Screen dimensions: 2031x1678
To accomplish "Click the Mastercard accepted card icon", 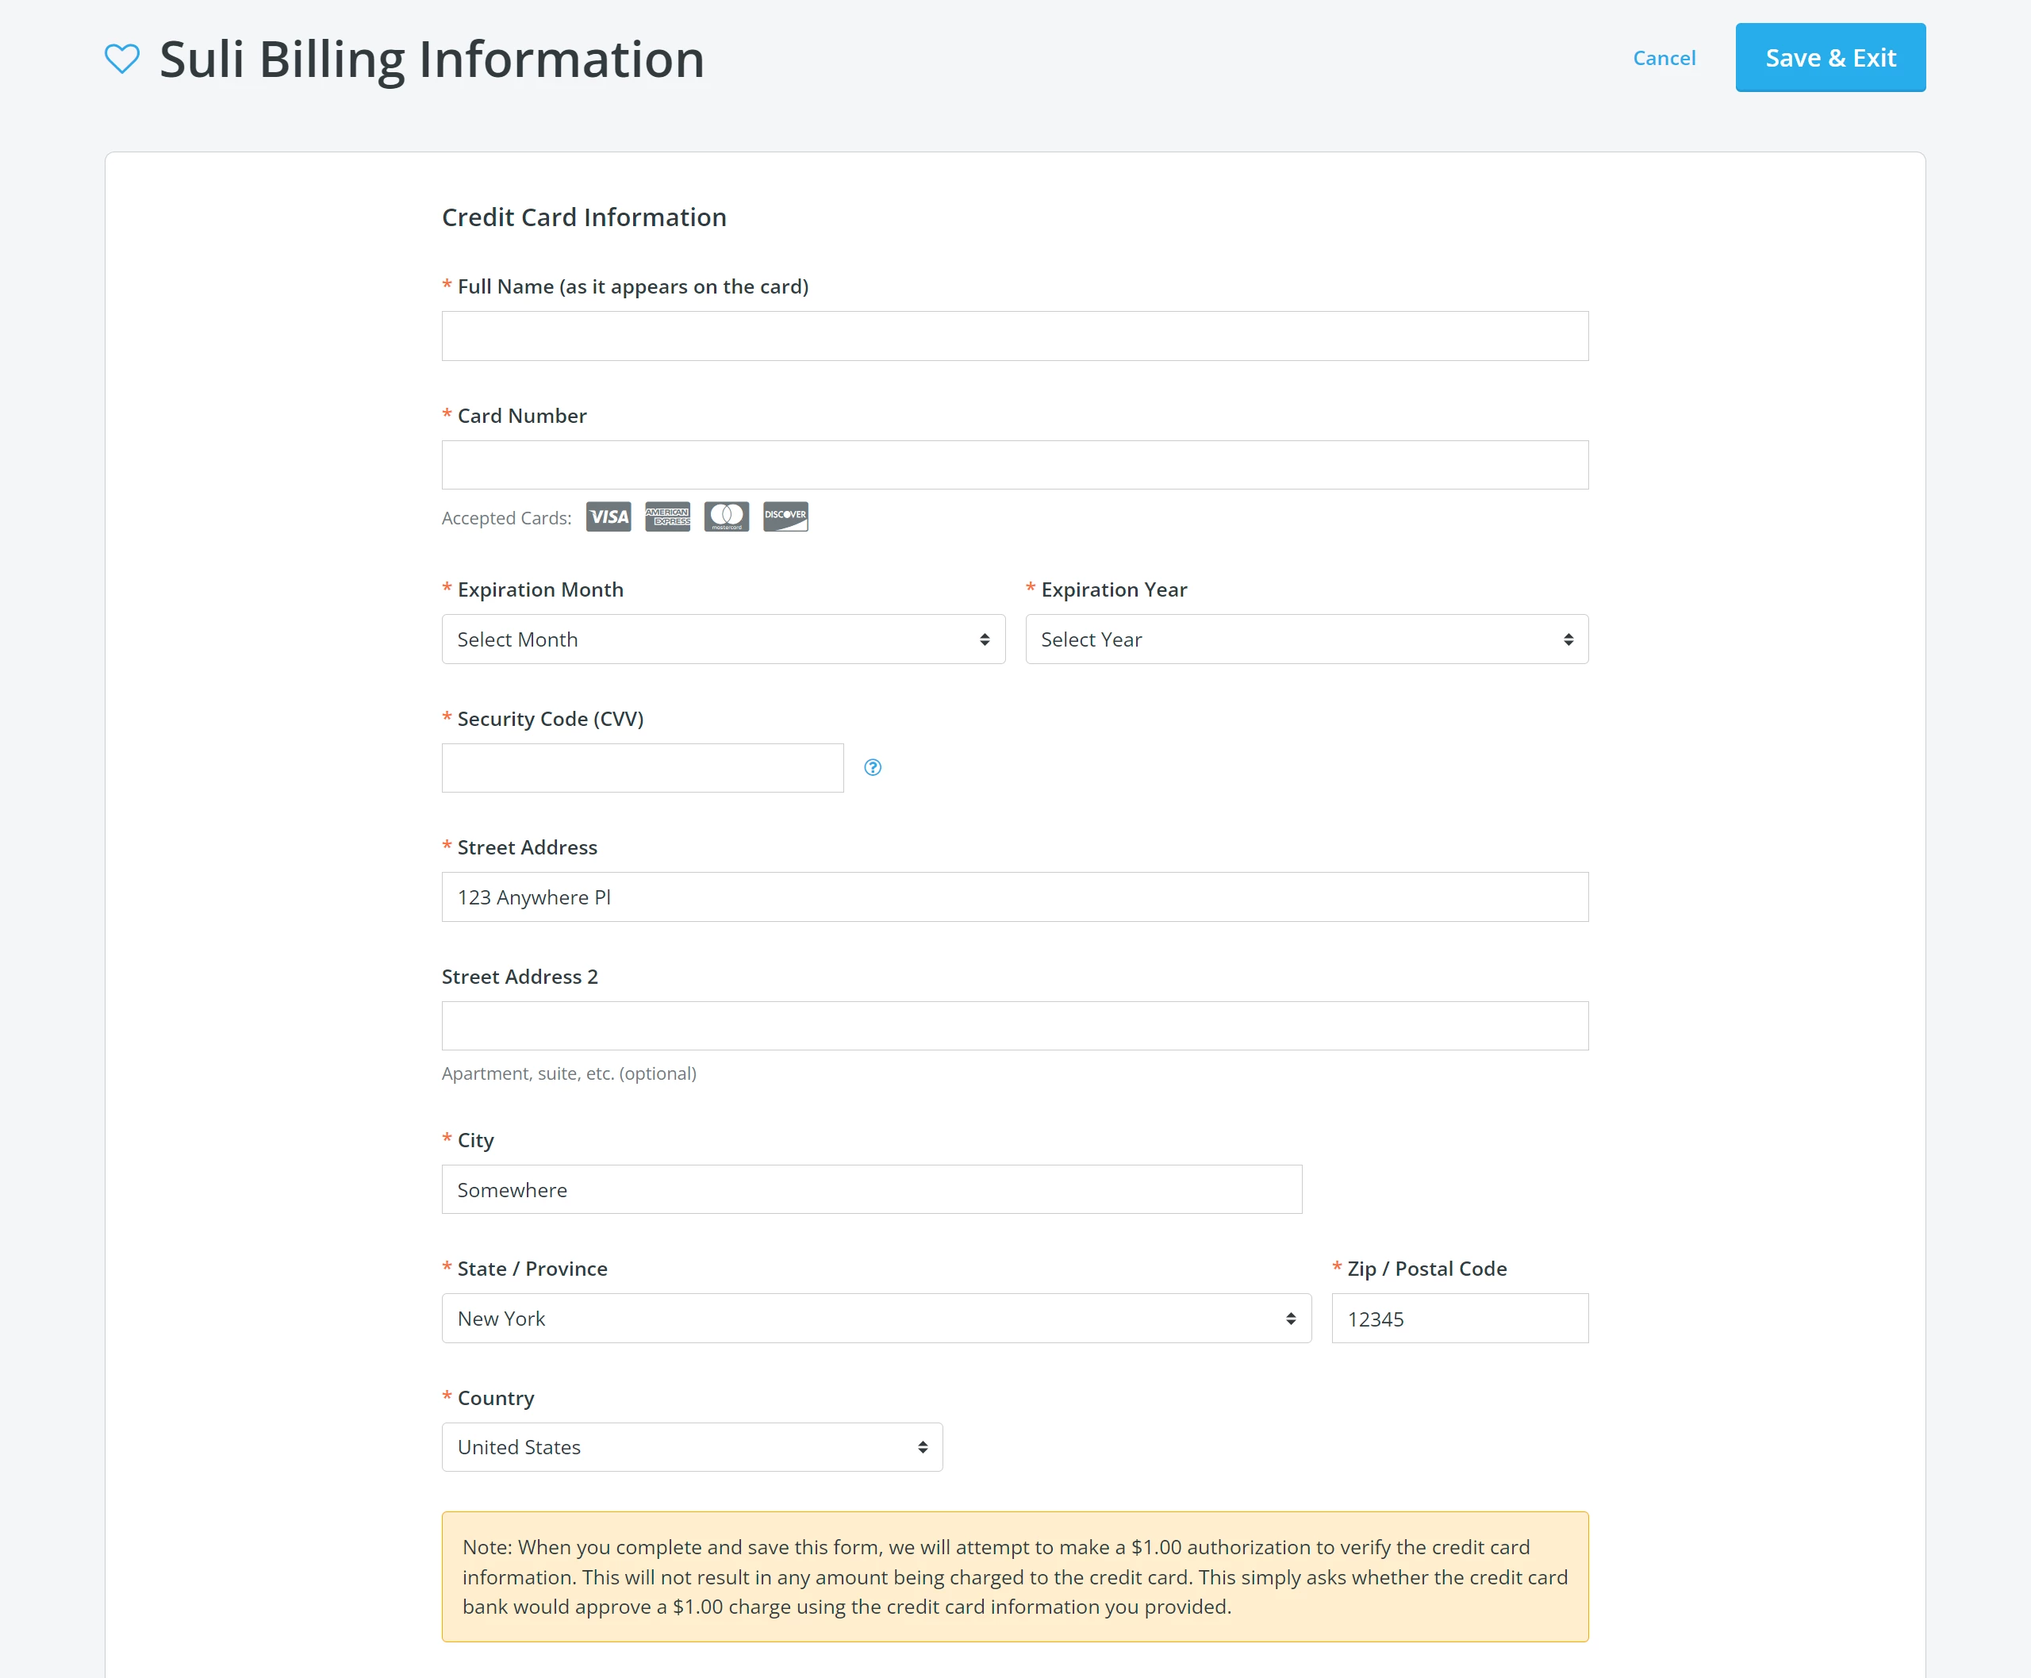I will tap(726, 516).
